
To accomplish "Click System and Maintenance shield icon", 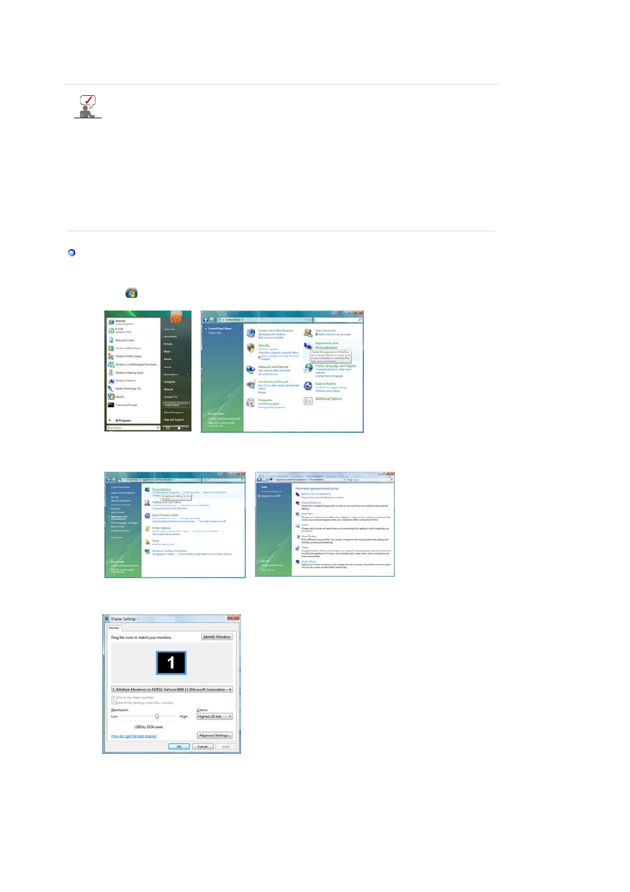I will point(251,333).
